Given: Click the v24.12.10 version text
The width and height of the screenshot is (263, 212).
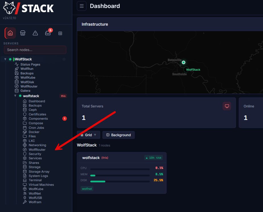Looking at the screenshot, I should [x=9, y=18].
